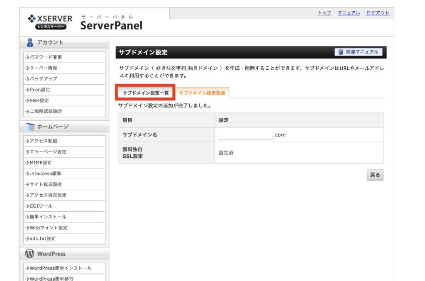Open WordPress簡単移行 in the sidebar
This screenshot has width=425, height=281.
pos(64,278)
